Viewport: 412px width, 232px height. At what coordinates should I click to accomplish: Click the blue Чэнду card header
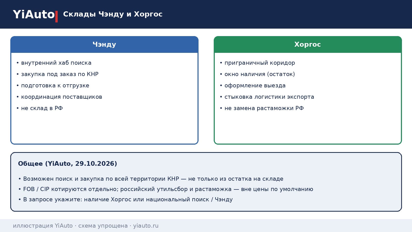point(104,44)
